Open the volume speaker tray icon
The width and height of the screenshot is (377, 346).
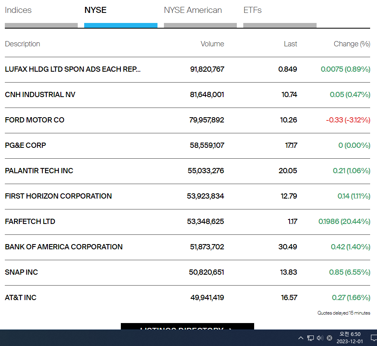point(320,338)
